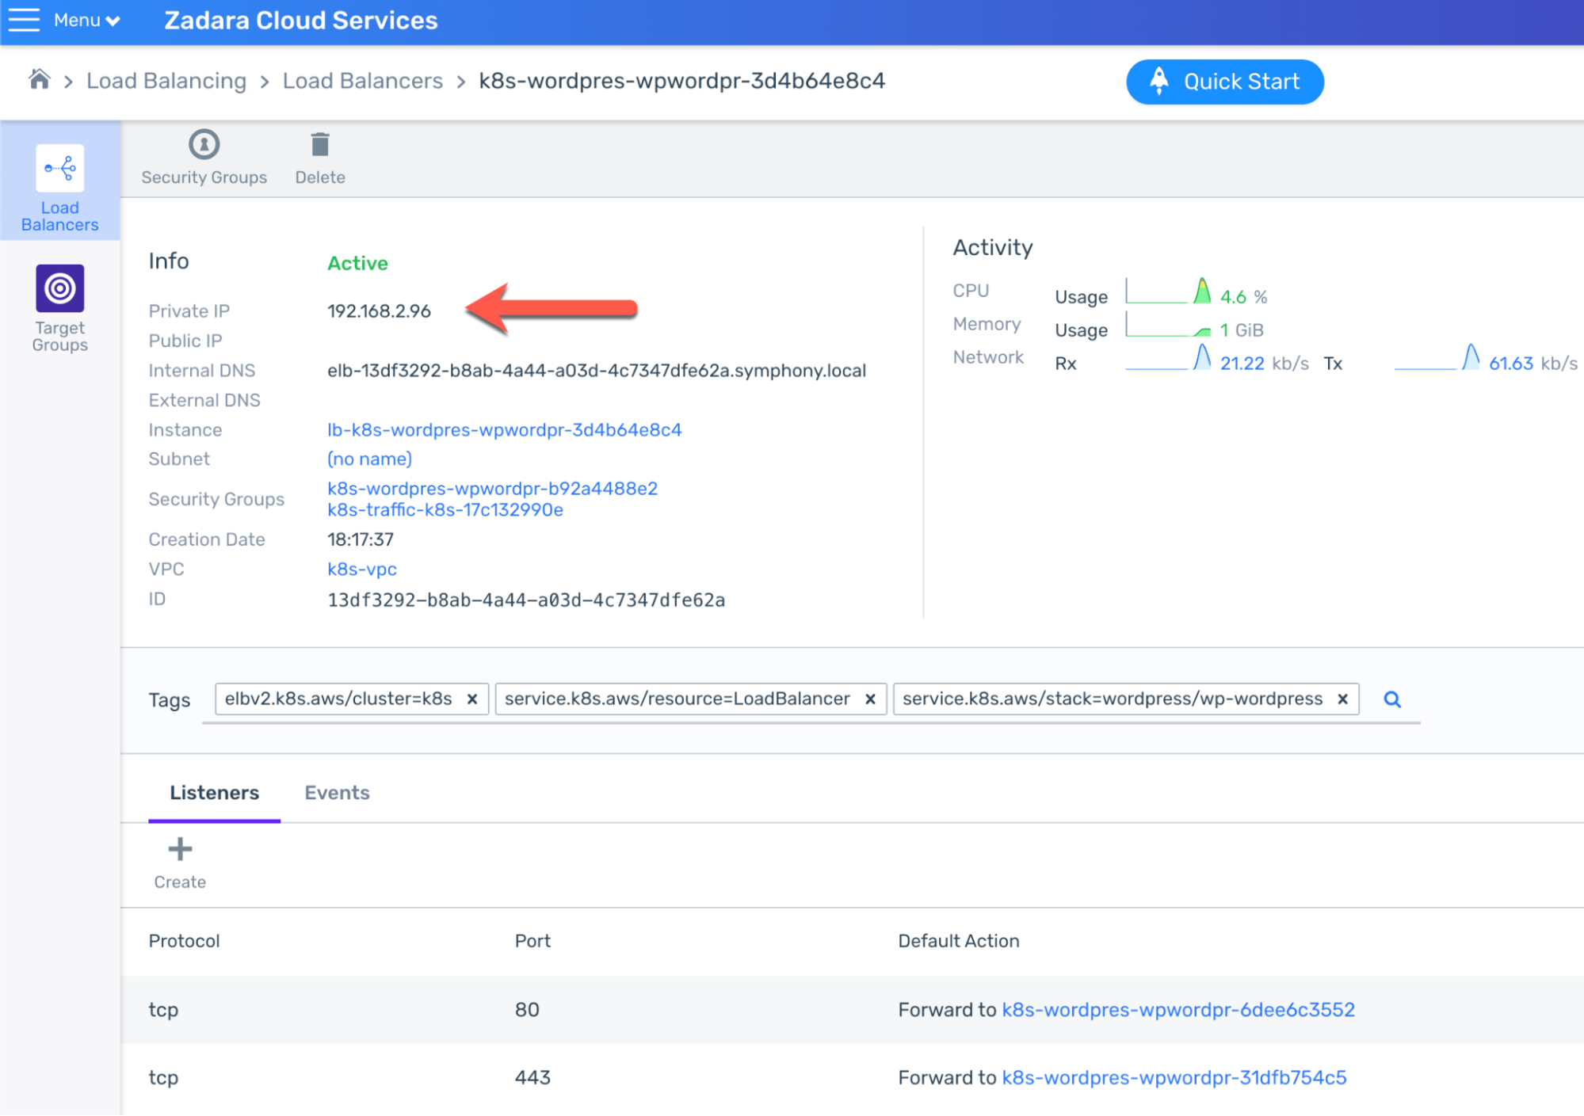The image size is (1584, 1116).
Task: Select the tcp port 80 listener row
Action: pyautogui.click(x=852, y=1010)
